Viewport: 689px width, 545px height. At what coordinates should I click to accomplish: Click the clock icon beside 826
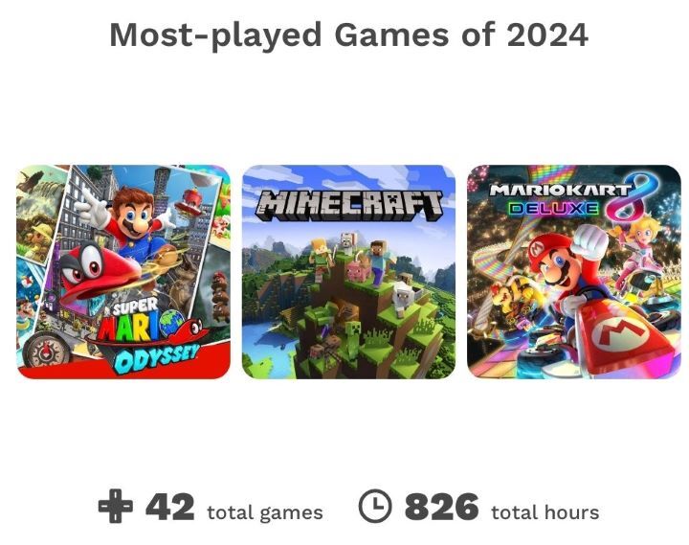point(375,506)
